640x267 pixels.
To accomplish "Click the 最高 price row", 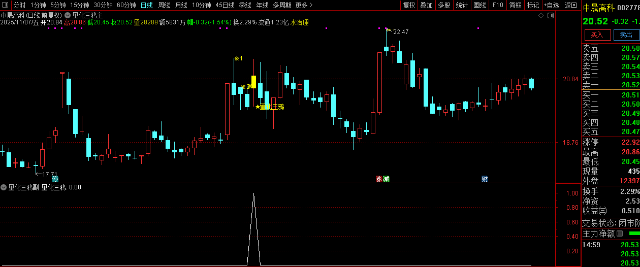I will 611,152.
